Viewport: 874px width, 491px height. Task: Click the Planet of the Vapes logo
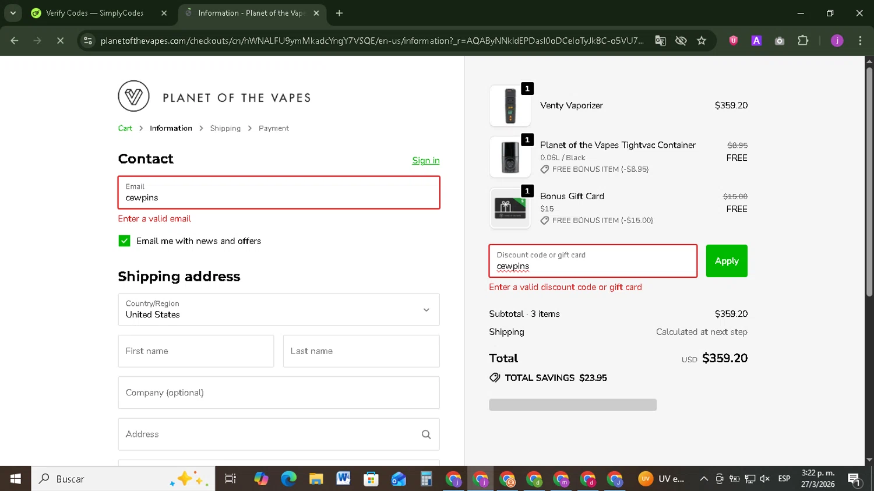click(x=214, y=96)
